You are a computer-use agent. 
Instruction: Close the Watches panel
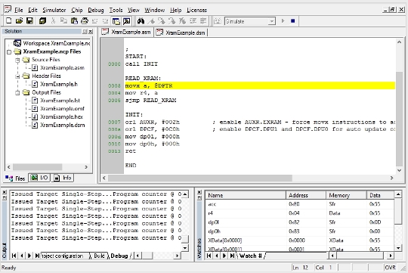click(x=199, y=192)
